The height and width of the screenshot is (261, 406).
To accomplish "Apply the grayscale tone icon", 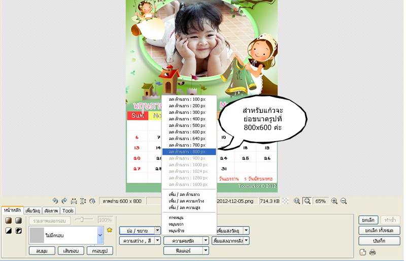I will coord(18,220).
